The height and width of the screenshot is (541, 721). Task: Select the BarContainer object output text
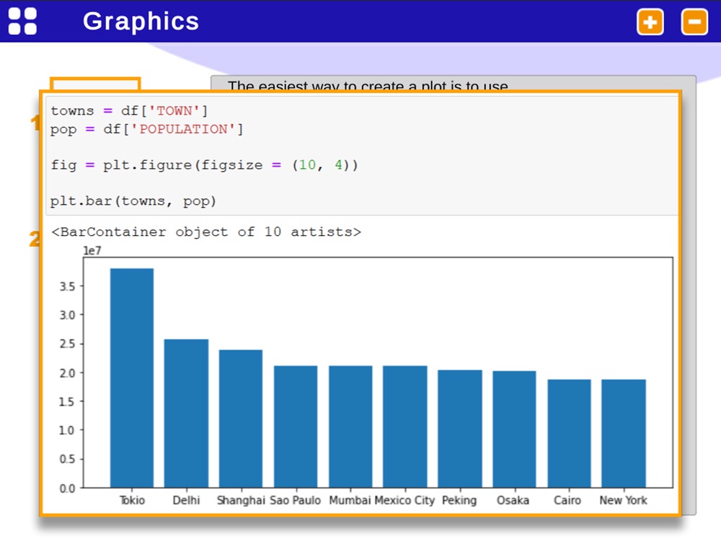(206, 232)
